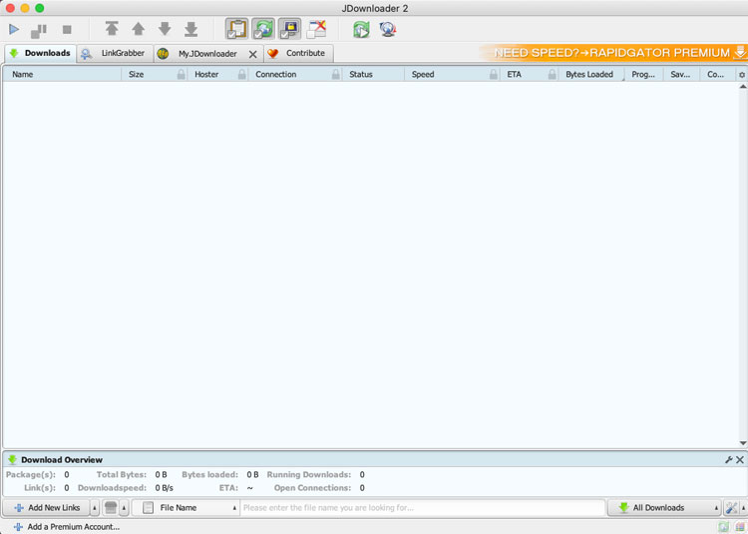Sort by Prog... column header

coord(643,75)
